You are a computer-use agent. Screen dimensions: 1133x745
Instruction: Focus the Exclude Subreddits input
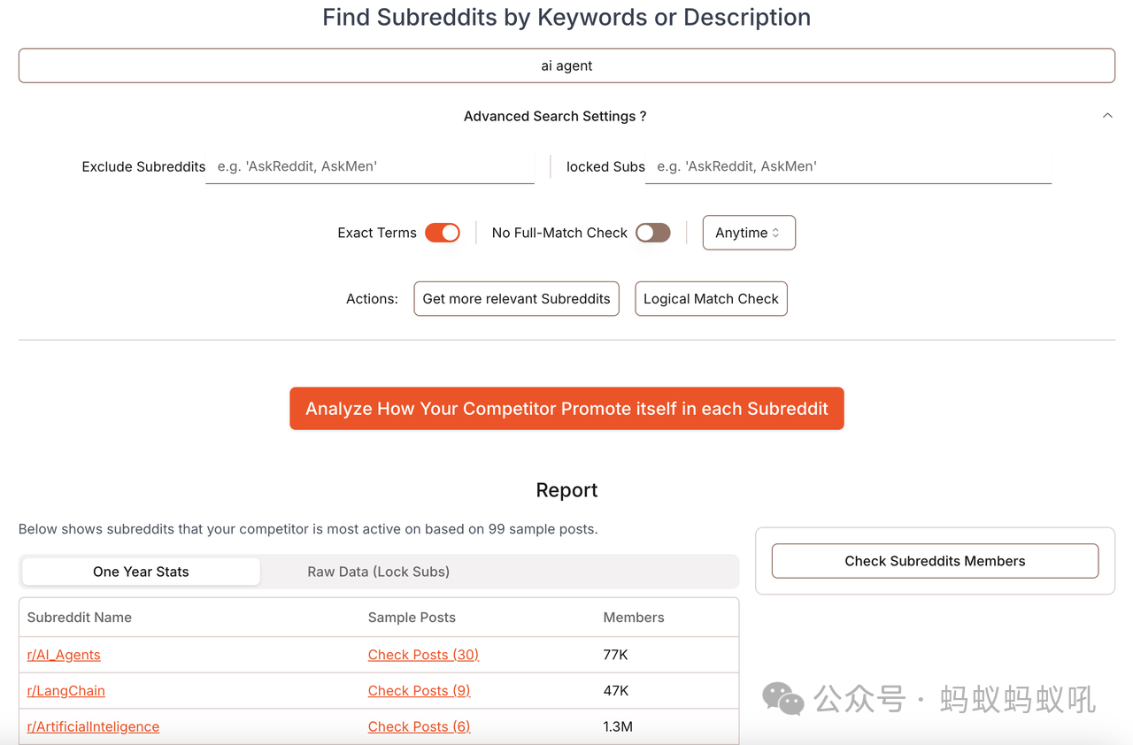point(370,166)
